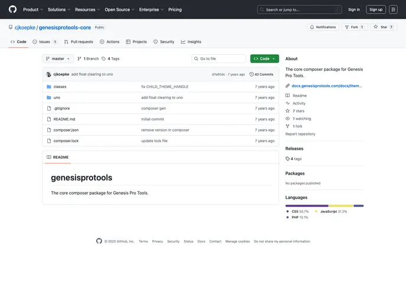Open commit 'fix CHILD_THEME_HANDLE'

pos(165,87)
